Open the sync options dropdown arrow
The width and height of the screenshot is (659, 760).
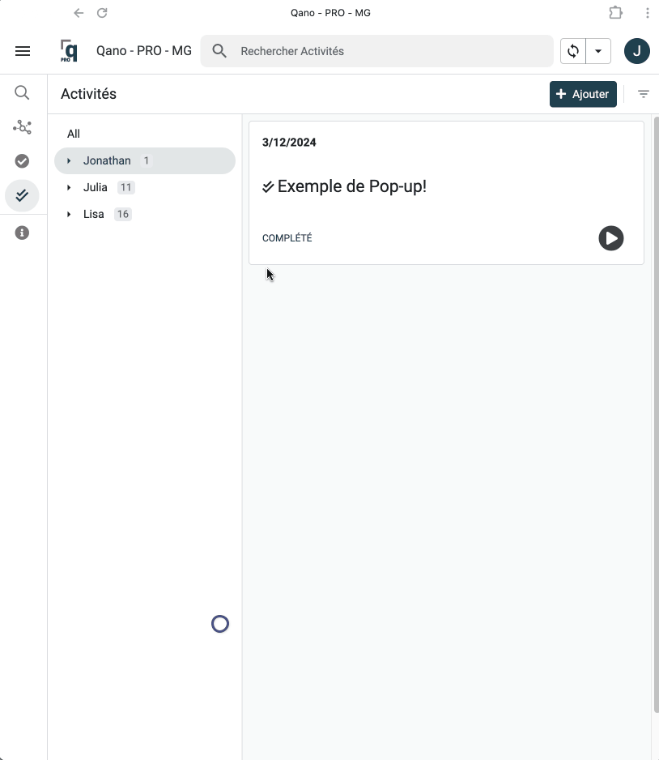[598, 51]
